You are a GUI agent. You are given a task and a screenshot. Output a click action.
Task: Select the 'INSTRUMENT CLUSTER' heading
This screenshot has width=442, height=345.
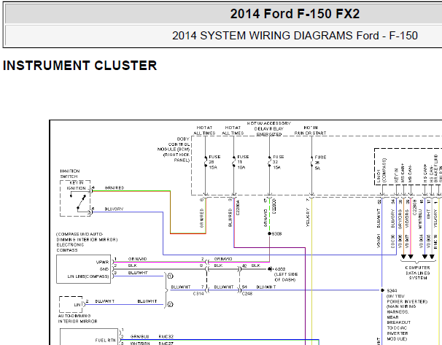(x=80, y=66)
